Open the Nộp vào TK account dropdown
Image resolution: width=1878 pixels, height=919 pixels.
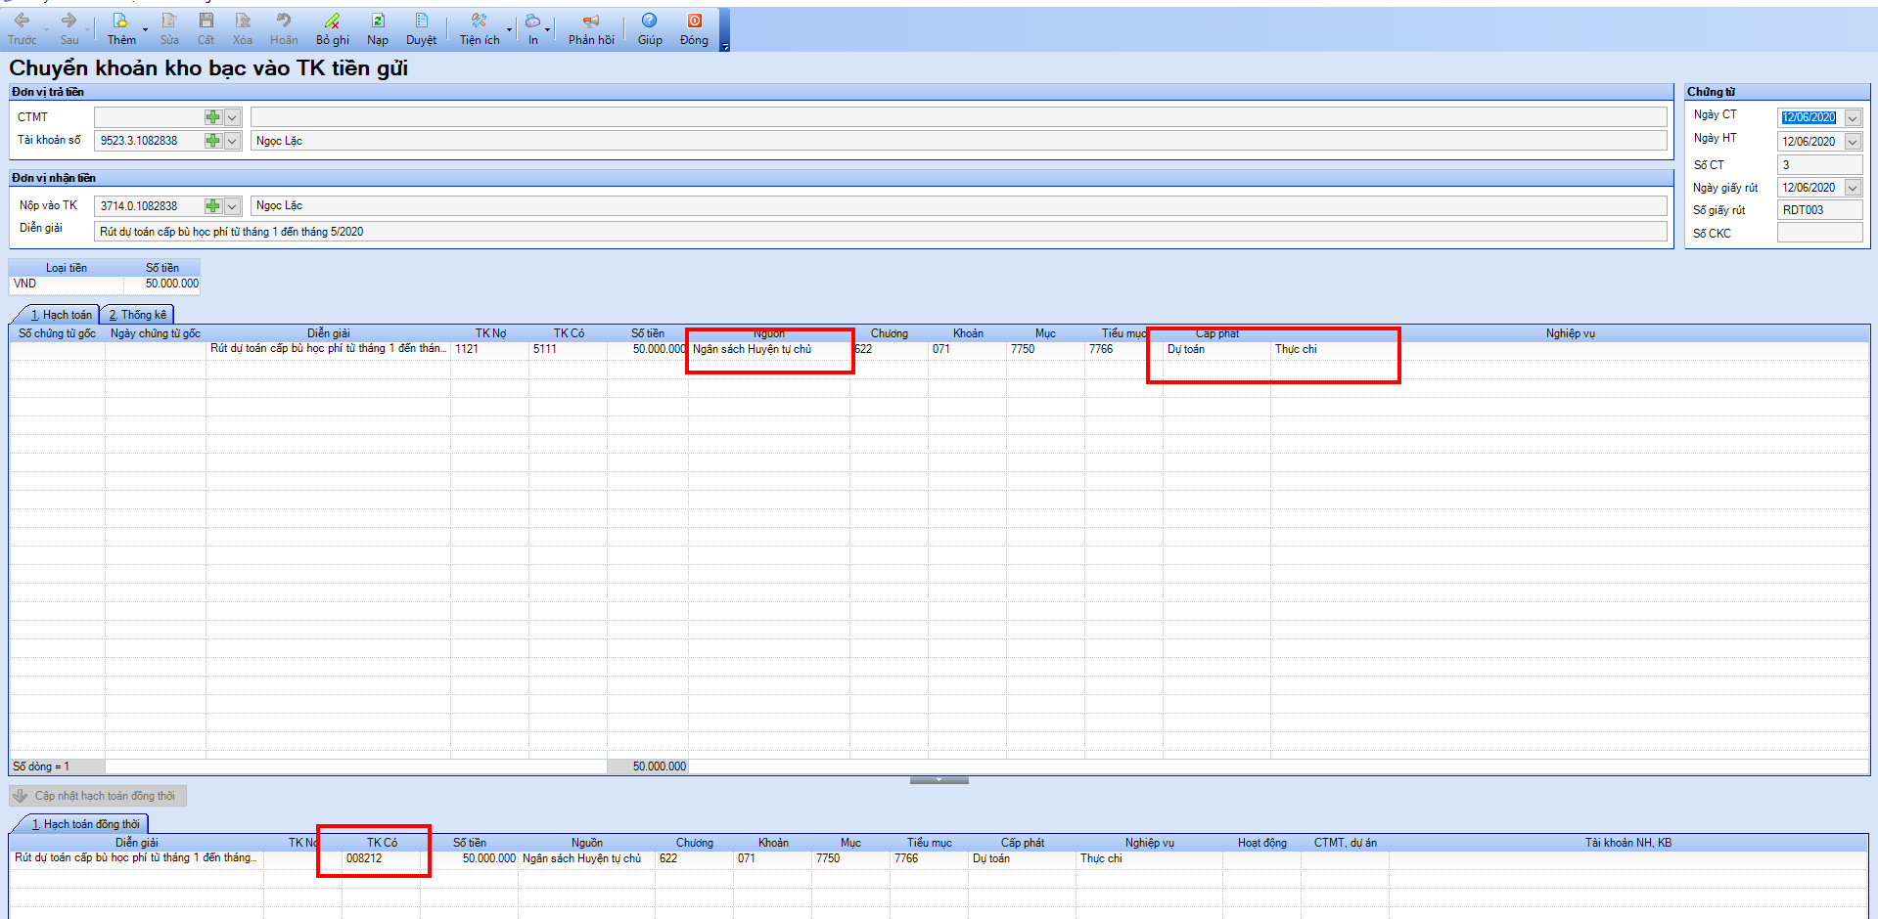pos(232,206)
